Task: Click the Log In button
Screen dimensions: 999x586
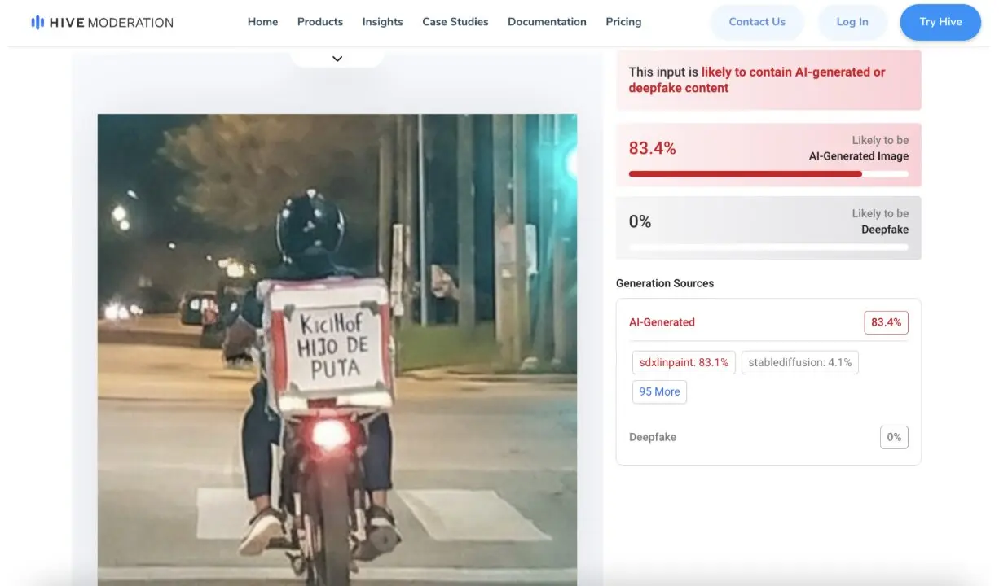Action: pos(852,22)
